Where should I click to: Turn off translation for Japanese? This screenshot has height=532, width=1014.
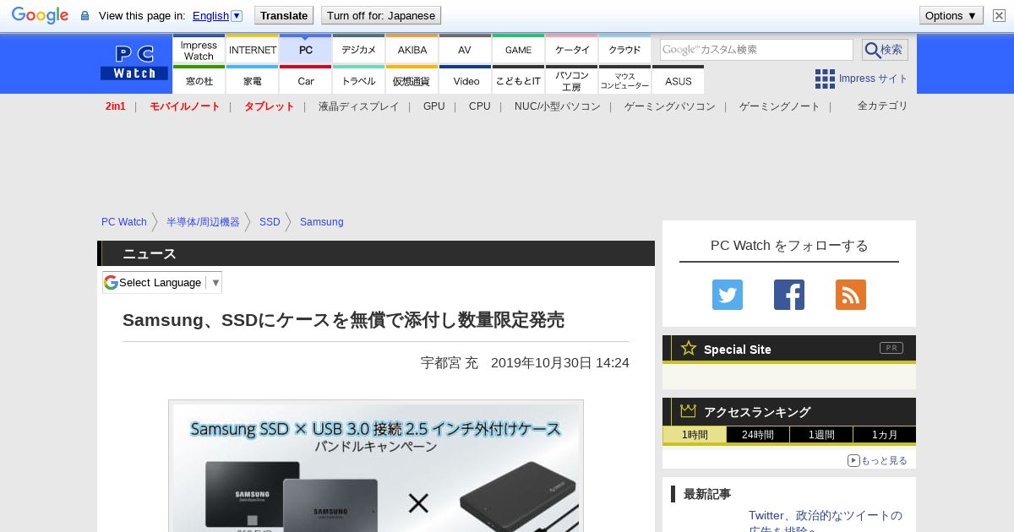[380, 15]
